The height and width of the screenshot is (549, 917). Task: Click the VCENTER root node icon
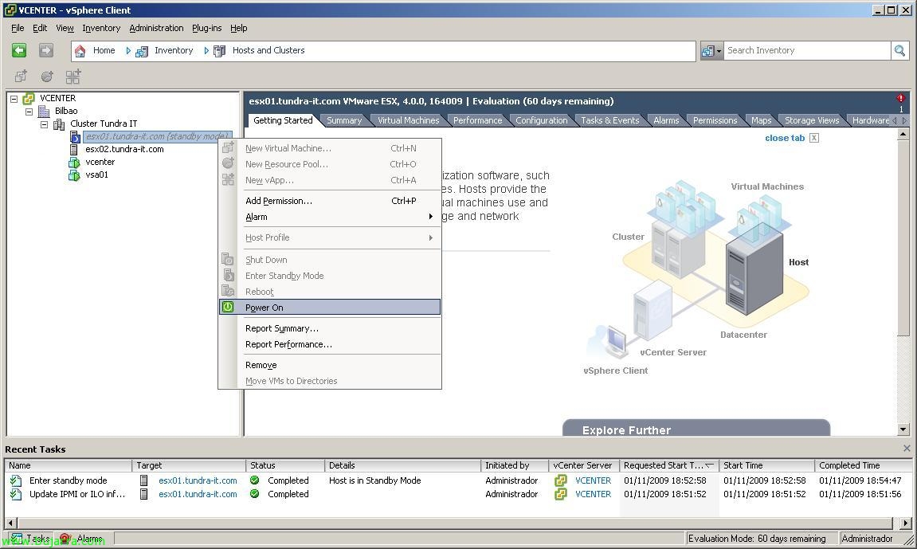(29, 98)
